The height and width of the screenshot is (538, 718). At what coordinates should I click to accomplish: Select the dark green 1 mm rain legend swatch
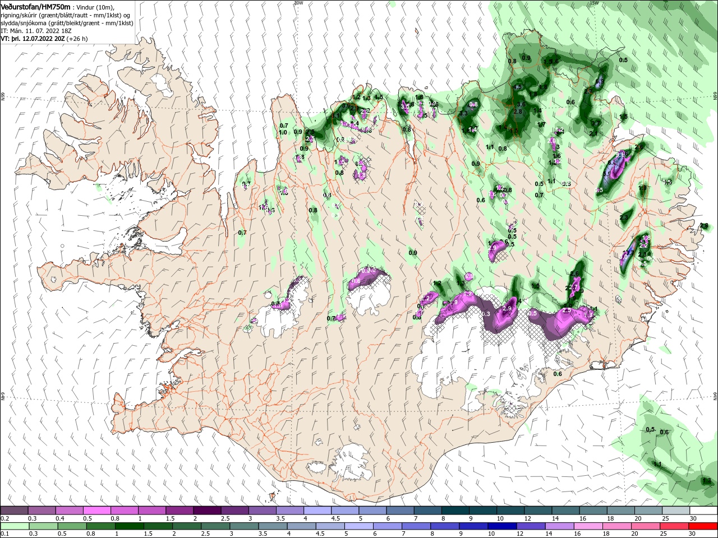point(129,526)
